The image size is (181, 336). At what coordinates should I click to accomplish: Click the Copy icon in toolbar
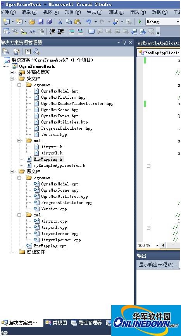69,22
